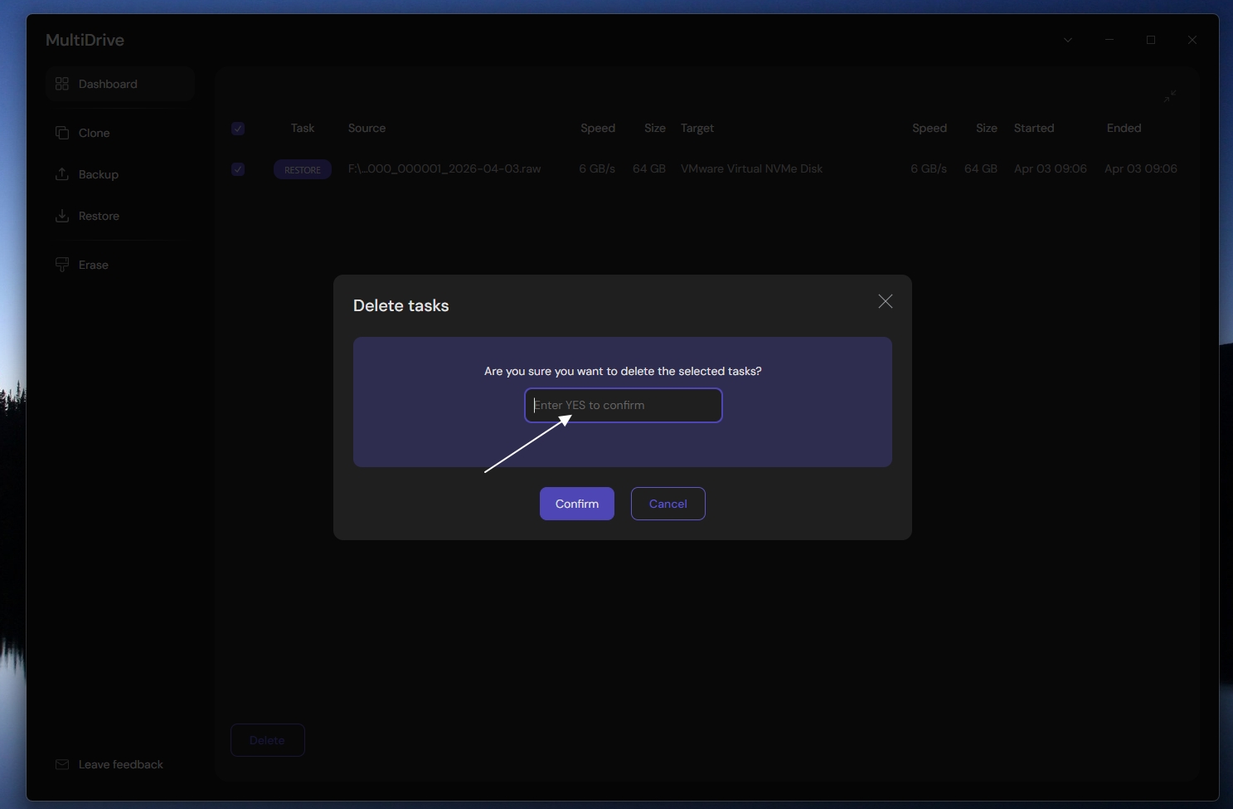Uncheck the RESTORE task row checkbox
This screenshot has width=1233, height=809.
coord(238,169)
